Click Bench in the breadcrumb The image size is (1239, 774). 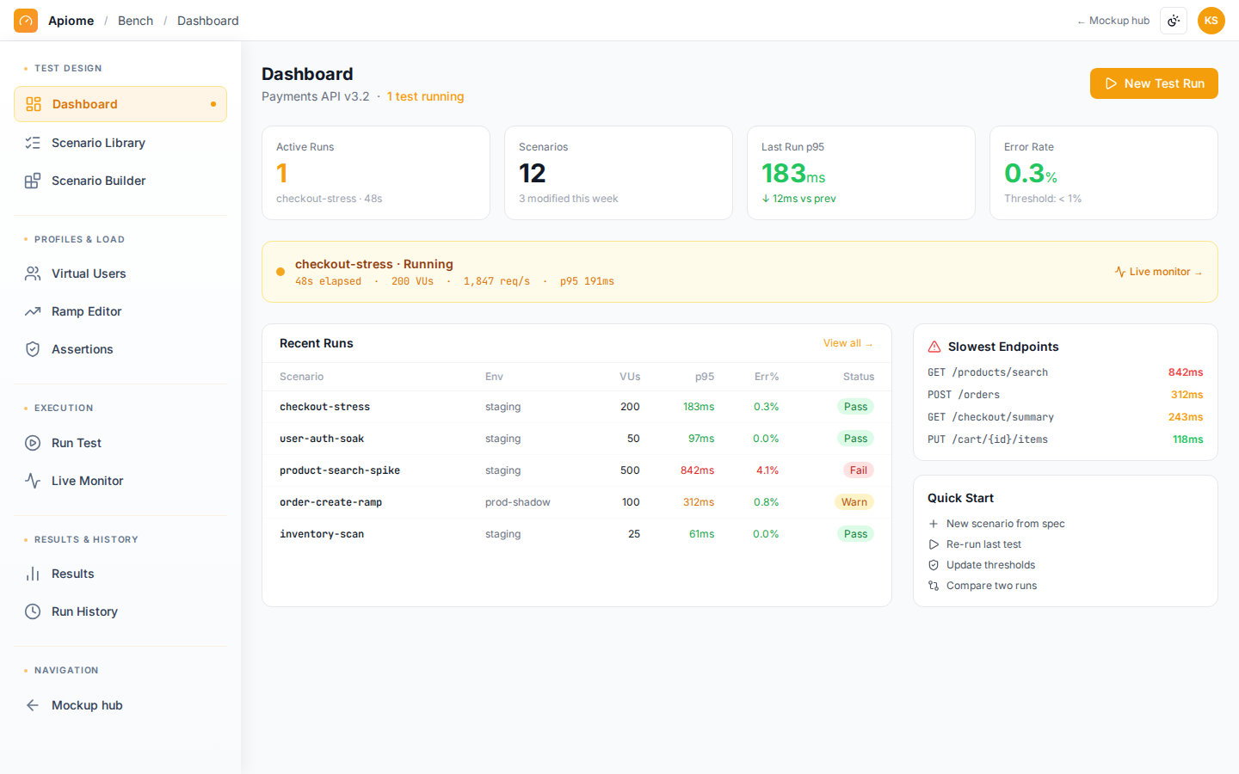[135, 21]
